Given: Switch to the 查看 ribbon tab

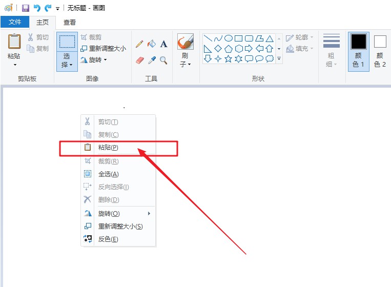Looking at the screenshot, I should pyautogui.click(x=70, y=22).
